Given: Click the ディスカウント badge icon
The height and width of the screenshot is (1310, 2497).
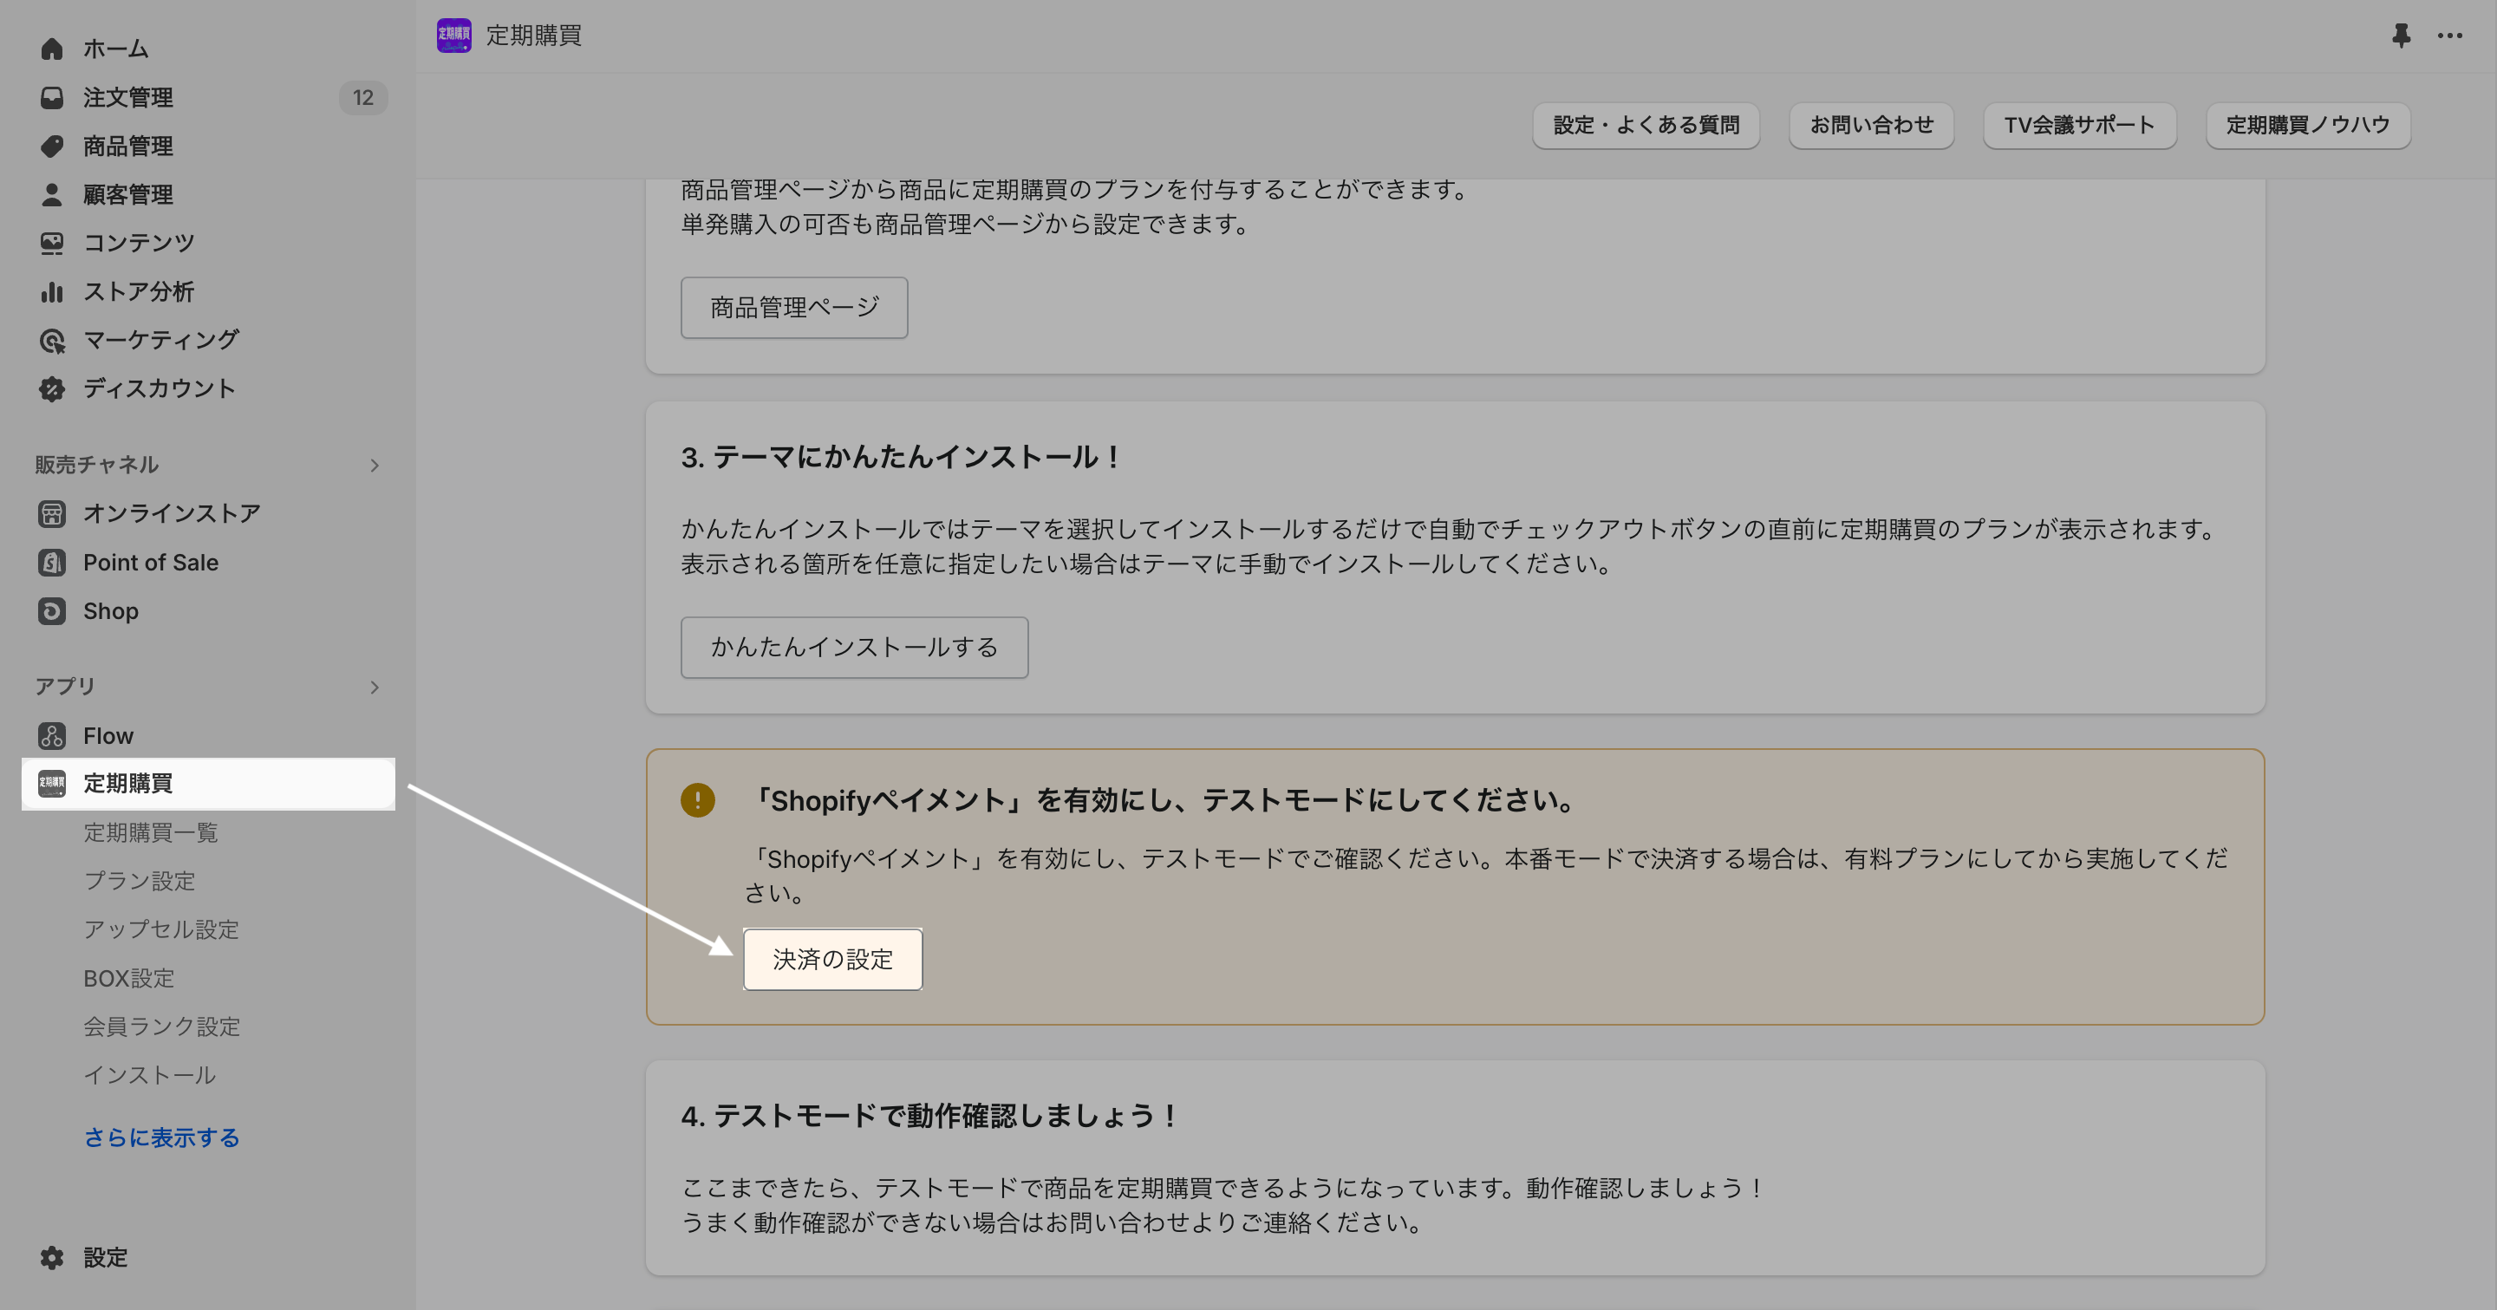Looking at the screenshot, I should (x=51, y=388).
